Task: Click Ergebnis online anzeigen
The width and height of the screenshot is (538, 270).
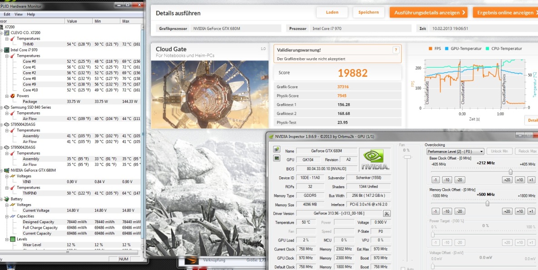Action: click(x=505, y=13)
